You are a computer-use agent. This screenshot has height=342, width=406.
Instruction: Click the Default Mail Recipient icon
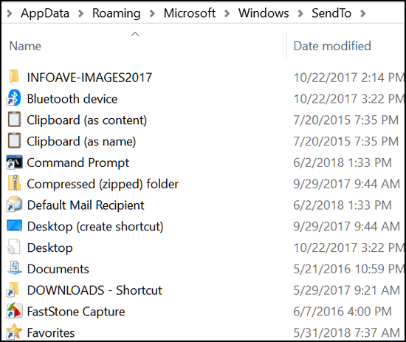coord(14,204)
